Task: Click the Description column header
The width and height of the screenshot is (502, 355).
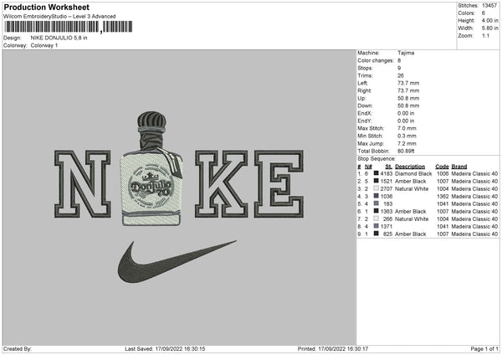Action: click(410, 167)
